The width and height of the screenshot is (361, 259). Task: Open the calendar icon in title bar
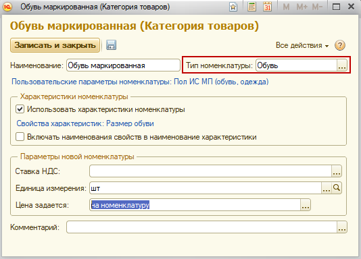click(x=267, y=7)
